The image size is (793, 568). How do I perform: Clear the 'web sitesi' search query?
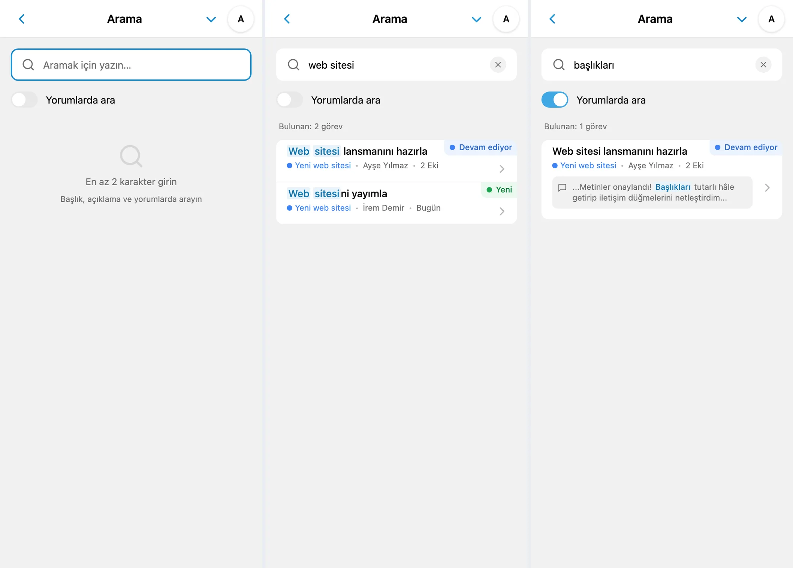498,65
